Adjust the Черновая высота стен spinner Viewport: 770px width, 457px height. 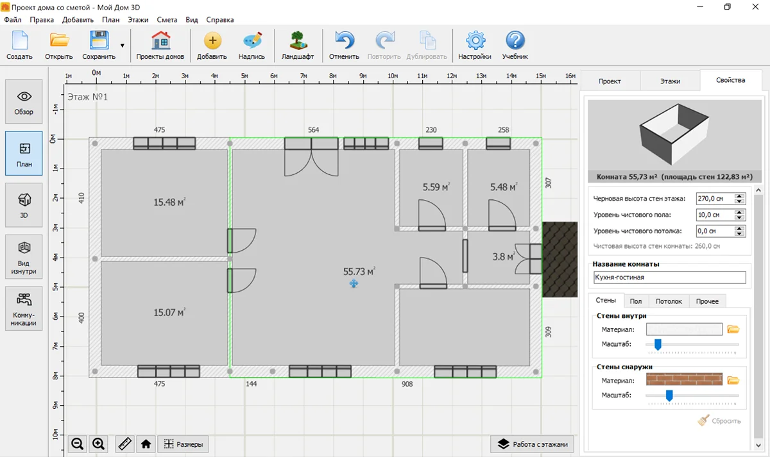(x=740, y=199)
